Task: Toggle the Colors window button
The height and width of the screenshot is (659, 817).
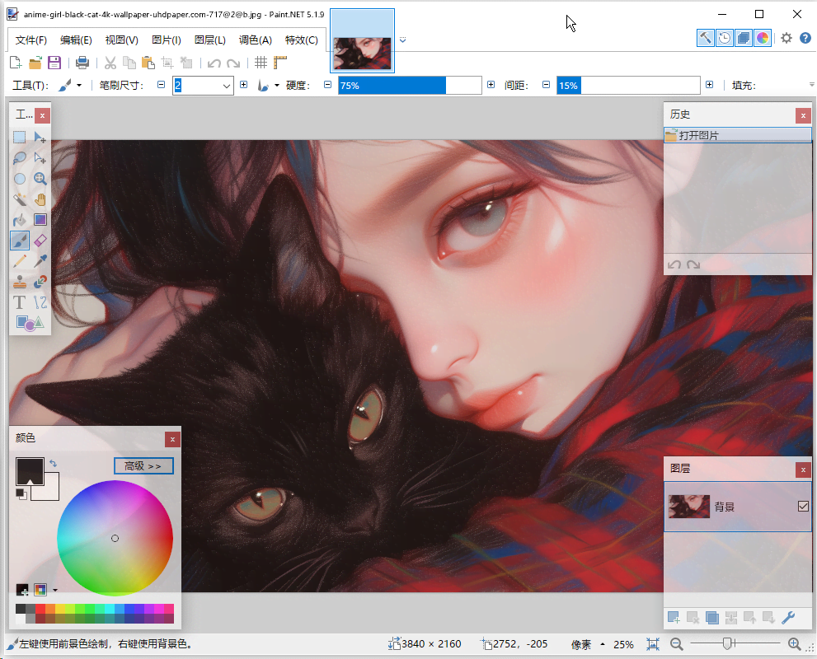Action: click(x=763, y=38)
